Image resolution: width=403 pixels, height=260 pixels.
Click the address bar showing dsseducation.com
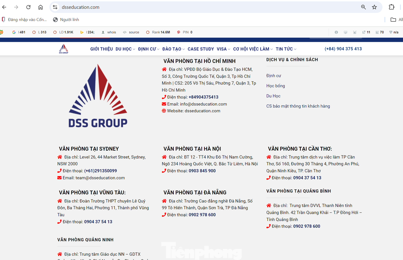coord(203,7)
